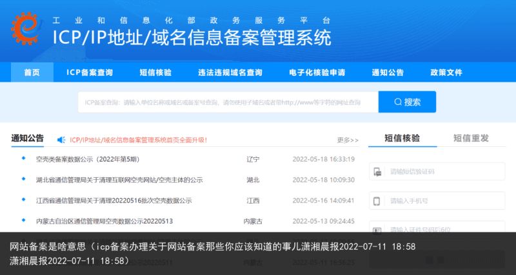
Task: Click the phone icon in mobile number field
Action: click(x=377, y=201)
